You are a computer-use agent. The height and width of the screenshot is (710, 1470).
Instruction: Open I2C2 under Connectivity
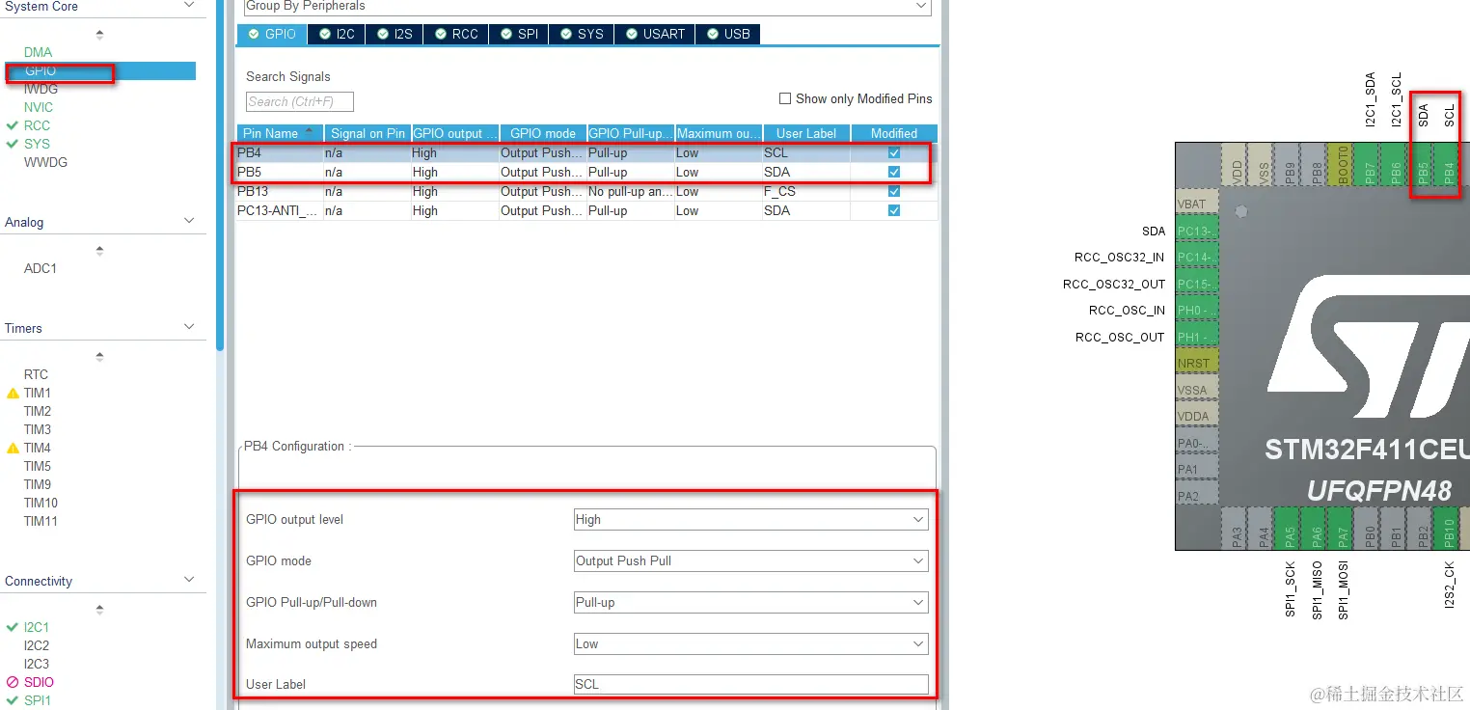(37, 645)
